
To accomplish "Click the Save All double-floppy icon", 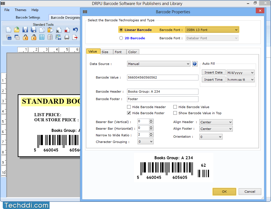I will pyautogui.click(x=33, y=30).
